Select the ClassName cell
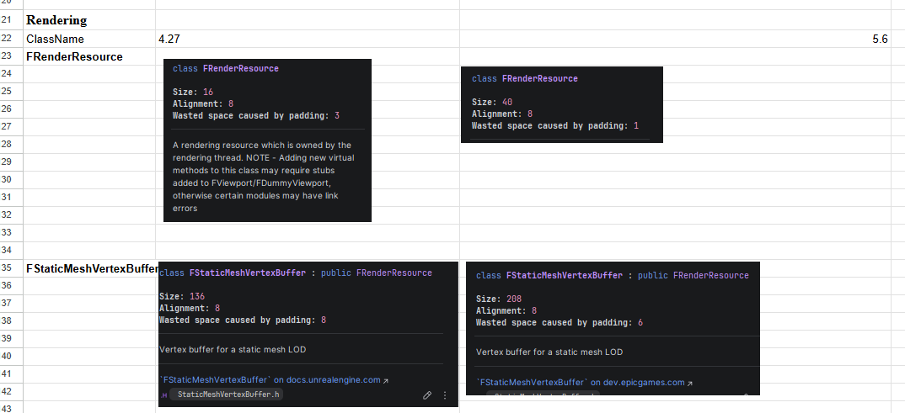Image resolution: width=905 pixels, height=413 pixels. [89, 40]
